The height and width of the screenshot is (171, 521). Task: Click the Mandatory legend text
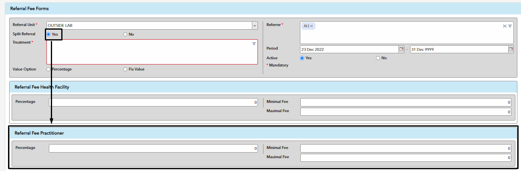coord(278,65)
